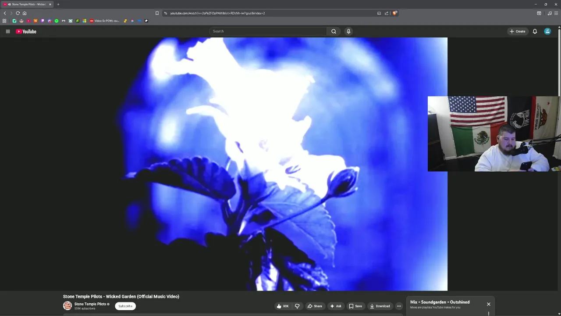Viewport: 561px width, 316px height.
Task: Open the account avatar menu
Action: [547, 31]
